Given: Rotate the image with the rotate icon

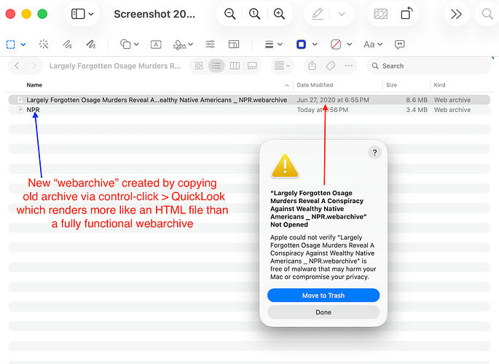Looking at the screenshot, I should [406, 14].
